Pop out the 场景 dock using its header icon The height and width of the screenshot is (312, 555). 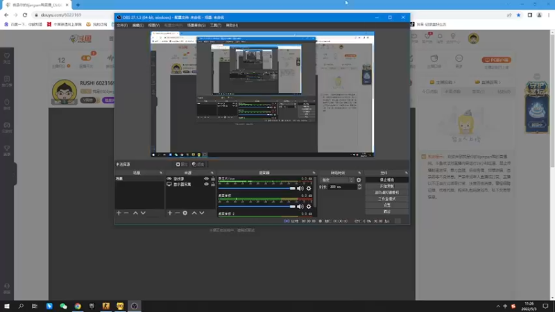(x=161, y=173)
